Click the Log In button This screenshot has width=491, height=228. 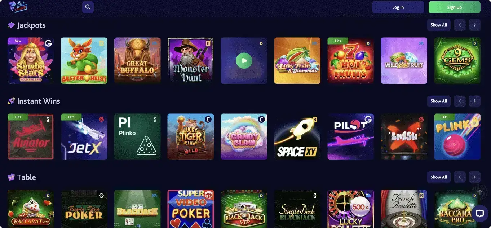[x=398, y=7]
